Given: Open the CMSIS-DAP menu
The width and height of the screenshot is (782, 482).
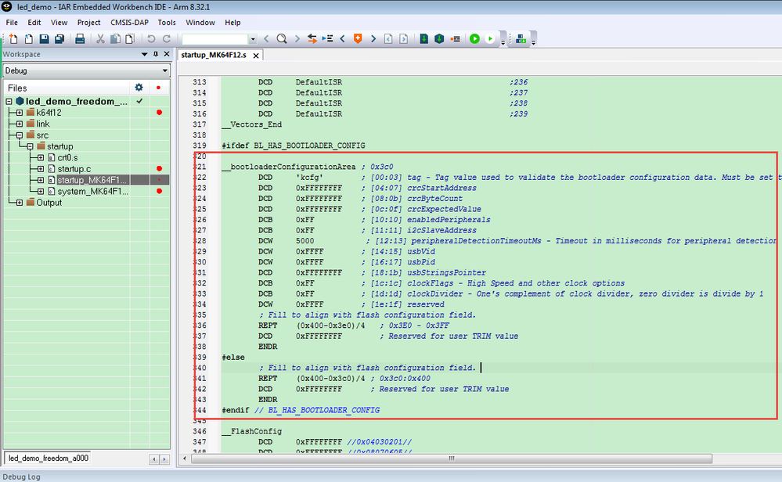Looking at the screenshot, I should (129, 23).
